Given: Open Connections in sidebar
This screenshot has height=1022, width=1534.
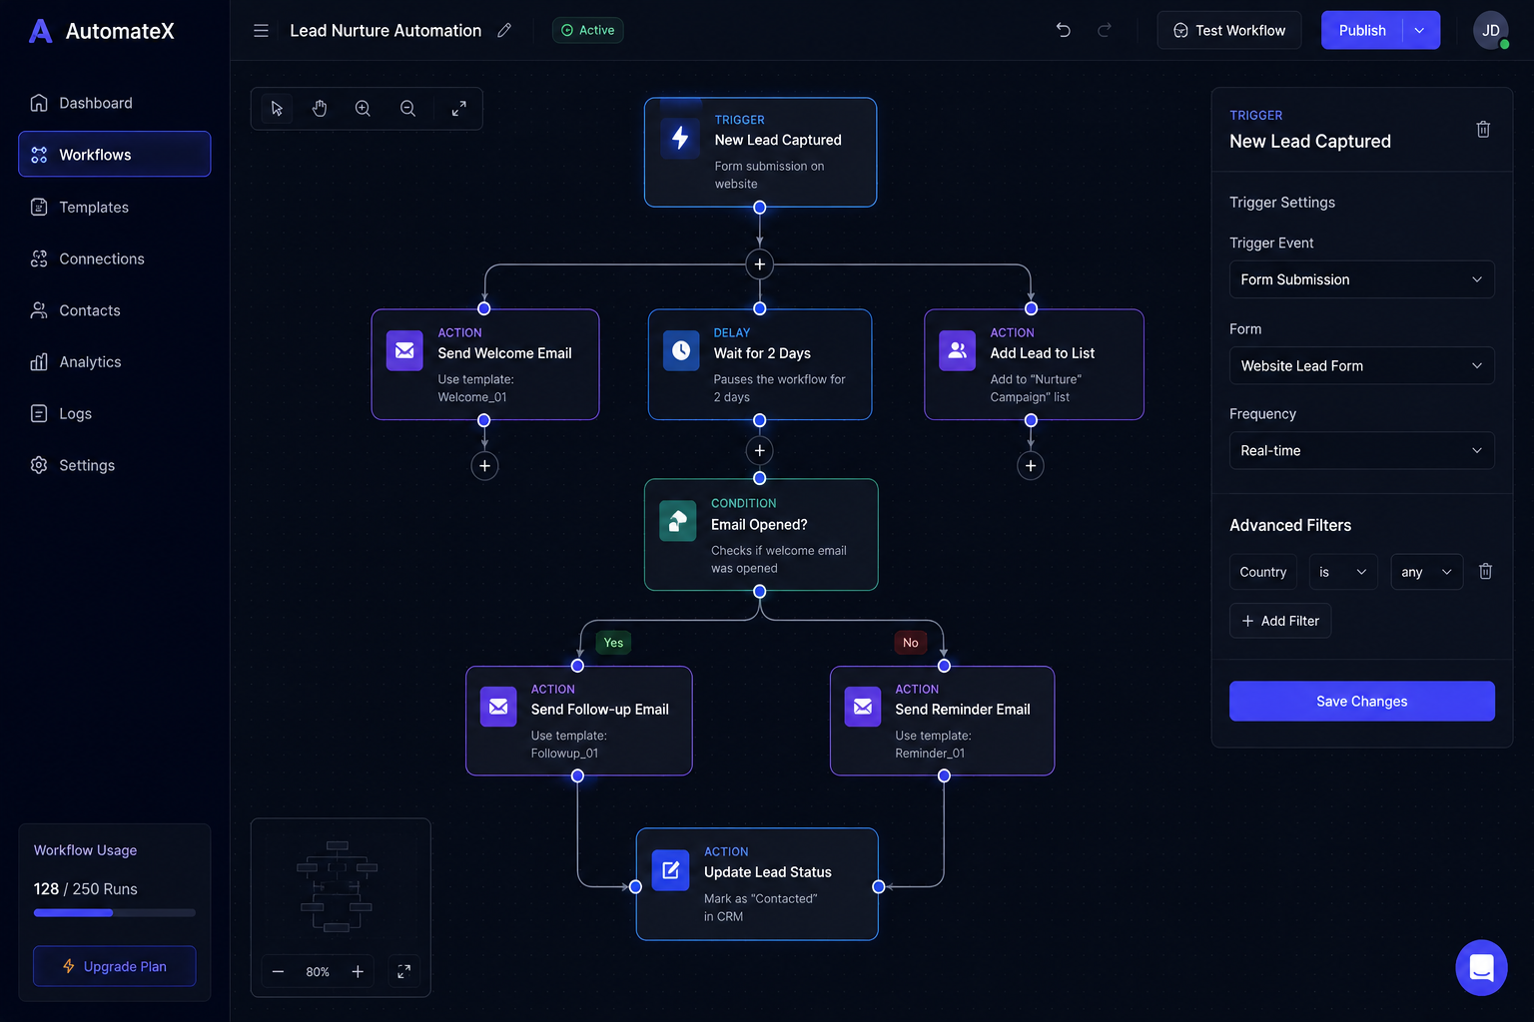Looking at the screenshot, I should coord(114,258).
